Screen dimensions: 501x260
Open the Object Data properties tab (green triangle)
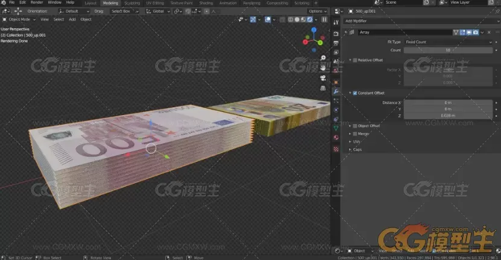click(336, 128)
